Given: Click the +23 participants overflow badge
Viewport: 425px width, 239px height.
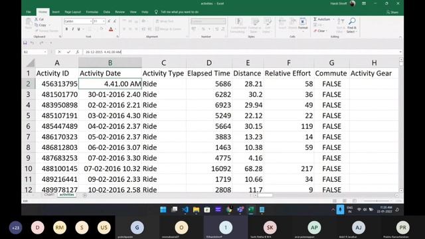Looking at the screenshot, I should pos(16,228).
